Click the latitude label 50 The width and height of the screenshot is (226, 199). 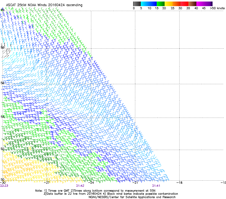[x=2, y=179]
